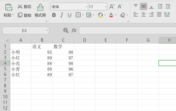176x111 pixels.
Task: Open the eraser clear dropdown arrow
Action: [x=127, y=15]
